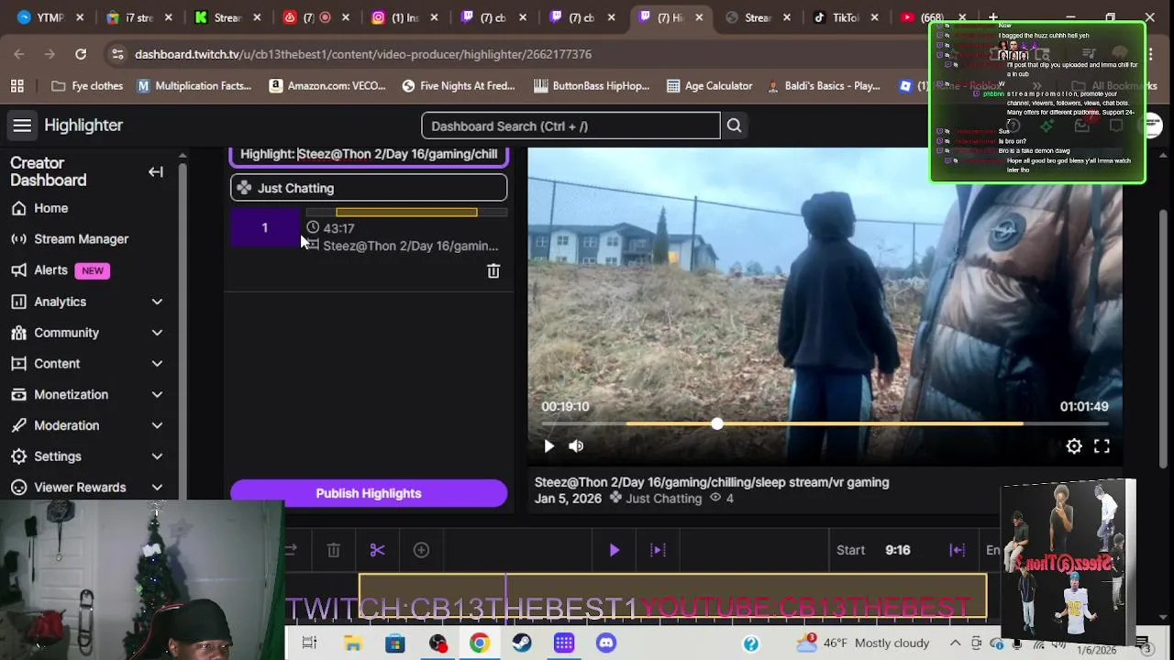Open ButtonBass HipHop bookmark
Image resolution: width=1174 pixels, height=660 pixels.
click(591, 86)
